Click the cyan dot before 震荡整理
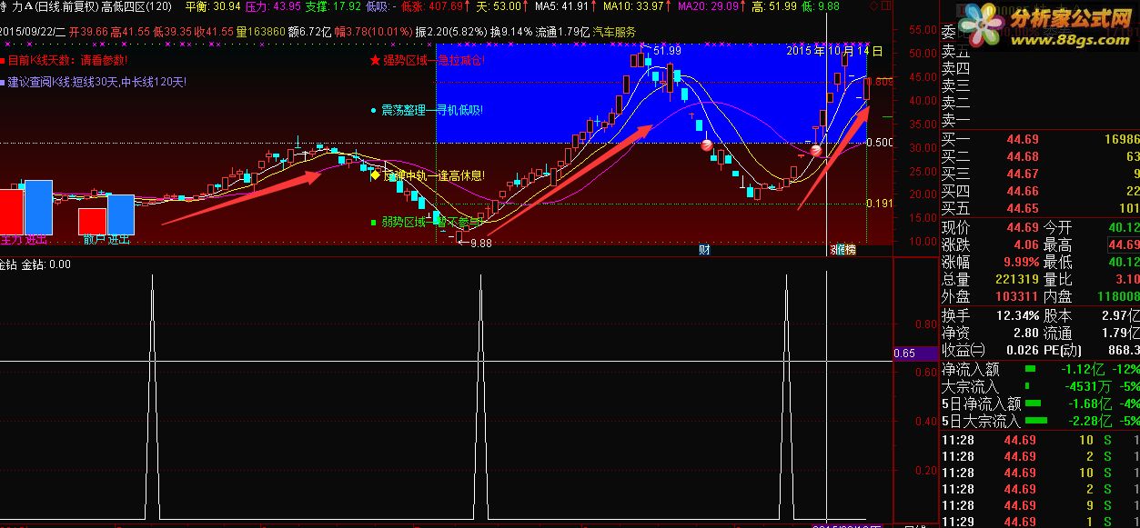The image size is (1140, 528). pos(374,111)
